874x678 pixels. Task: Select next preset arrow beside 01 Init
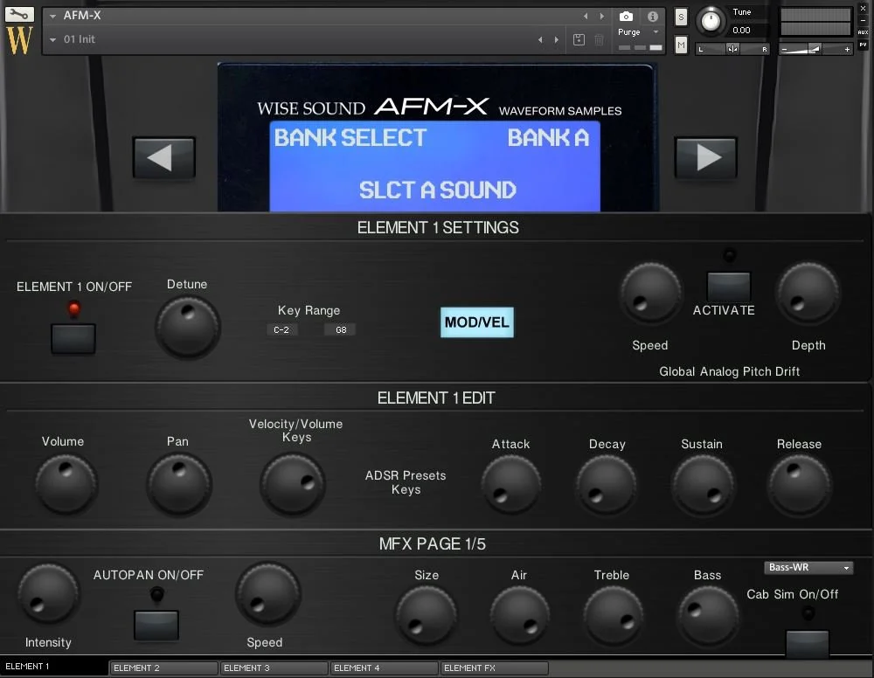pos(556,39)
